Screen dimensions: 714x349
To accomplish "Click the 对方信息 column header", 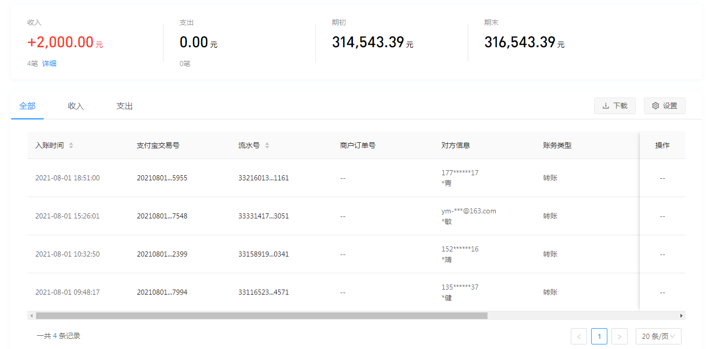I will [x=456, y=145].
